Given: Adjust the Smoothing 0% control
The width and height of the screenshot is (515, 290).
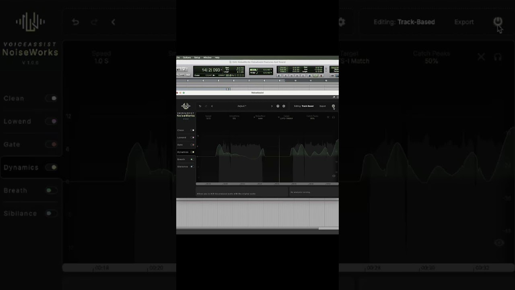Looking at the screenshot, I should point(234,117).
